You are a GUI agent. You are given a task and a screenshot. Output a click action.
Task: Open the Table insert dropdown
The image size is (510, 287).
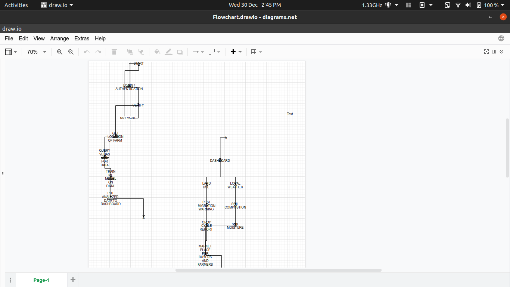pos(256,52)
